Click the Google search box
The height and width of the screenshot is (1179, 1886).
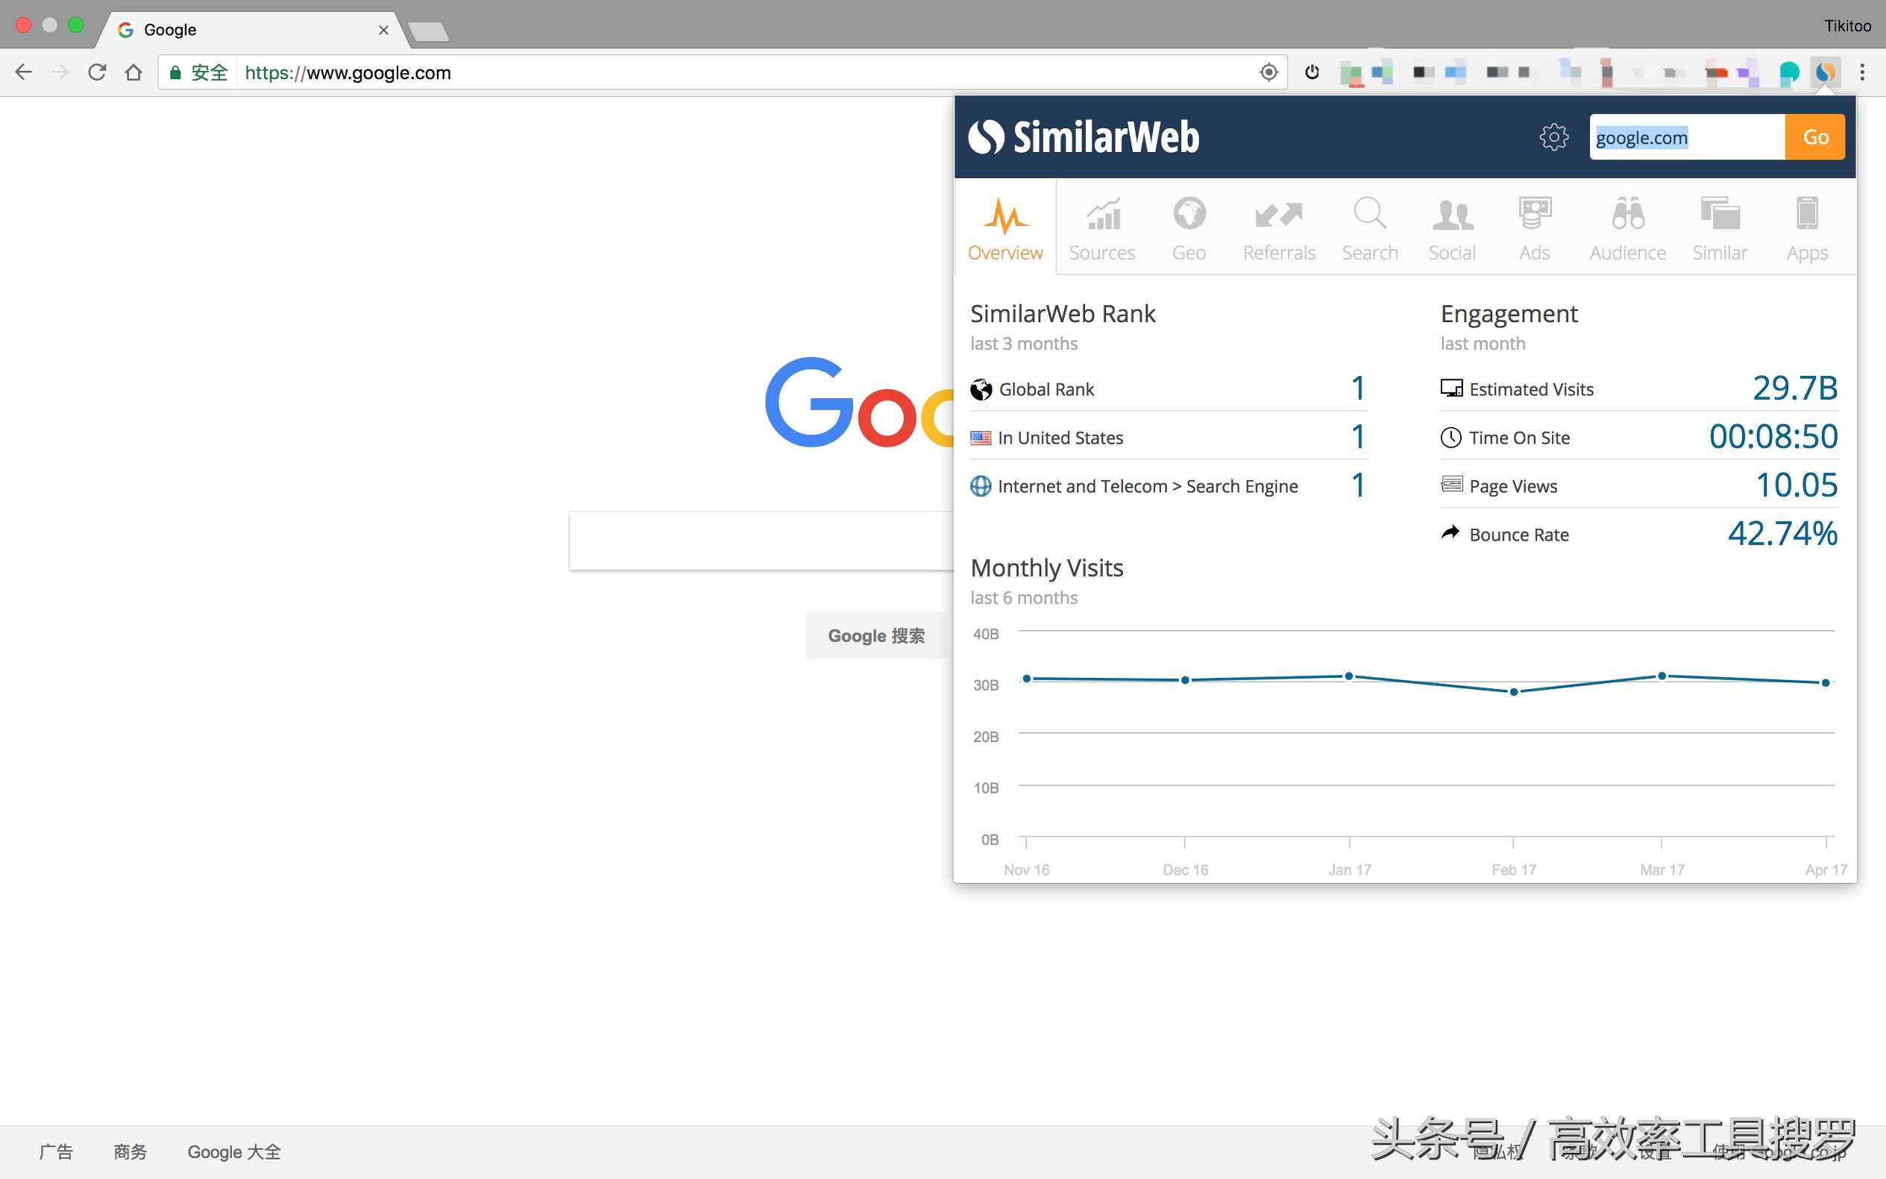(761, 541)
